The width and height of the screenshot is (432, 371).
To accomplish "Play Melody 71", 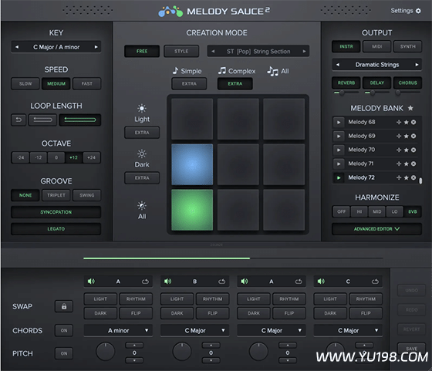I will tap(339, 164).
